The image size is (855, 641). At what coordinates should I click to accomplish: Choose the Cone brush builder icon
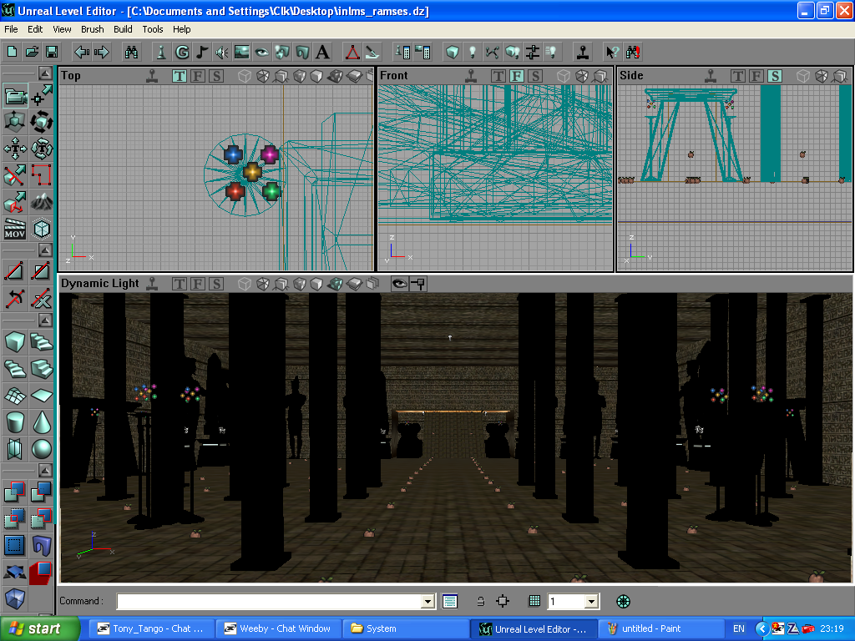[42, 422]
